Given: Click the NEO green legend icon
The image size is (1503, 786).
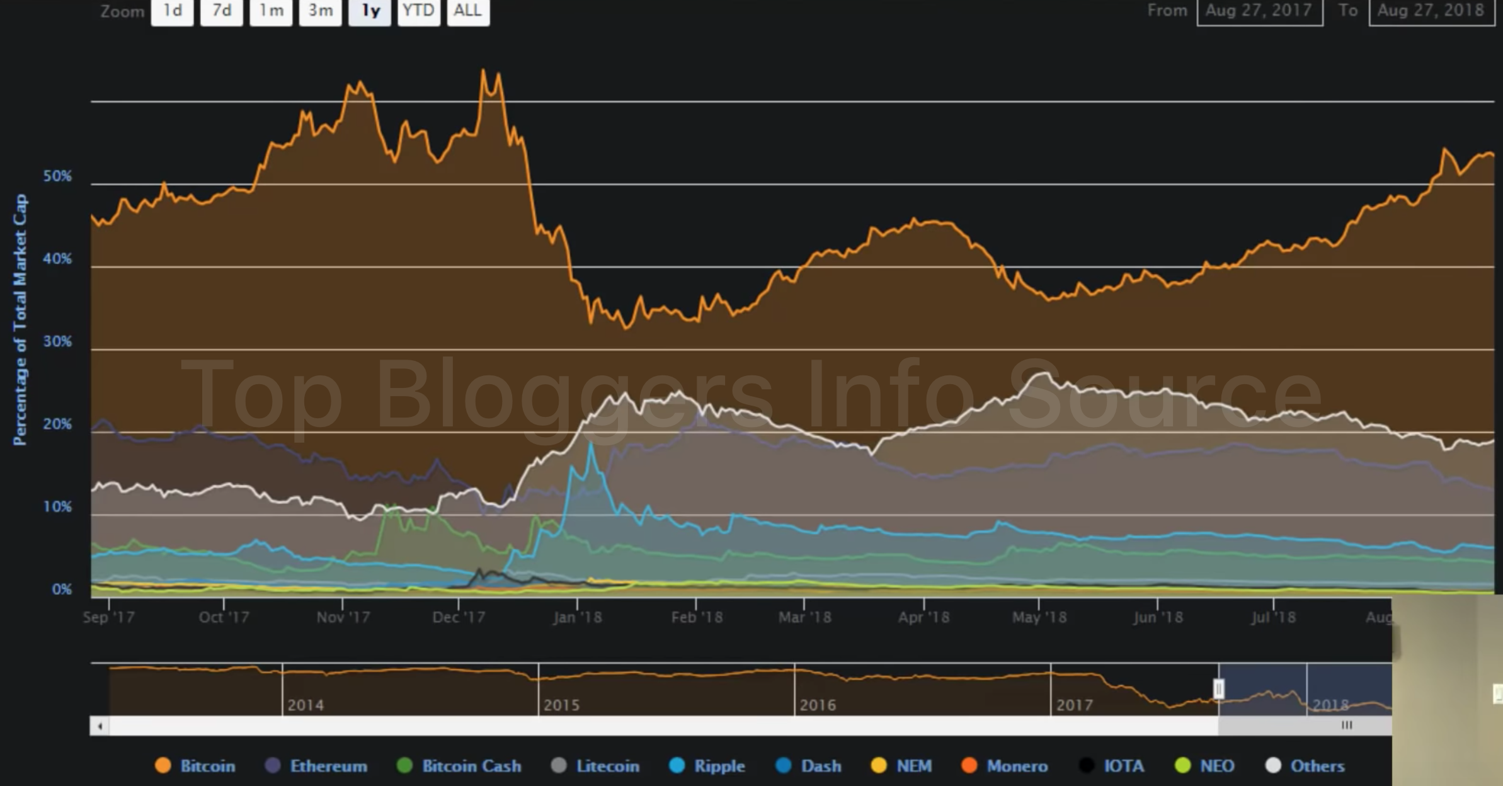Looking at the screenshot, I should [1183, 766].
